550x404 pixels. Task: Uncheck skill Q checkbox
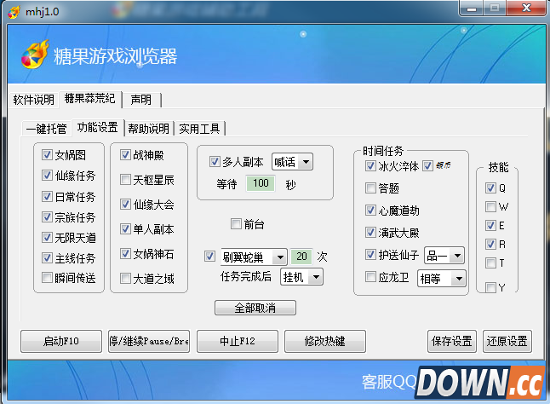490,188
